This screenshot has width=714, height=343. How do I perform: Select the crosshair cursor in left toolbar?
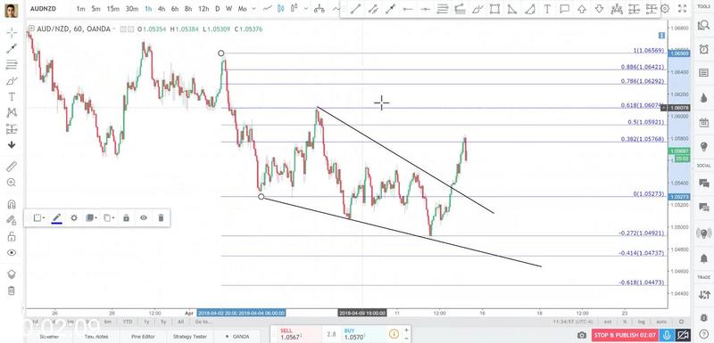tap(12, 32)
